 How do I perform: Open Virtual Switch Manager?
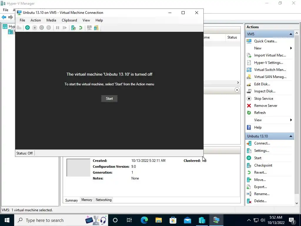pos(270,70)
